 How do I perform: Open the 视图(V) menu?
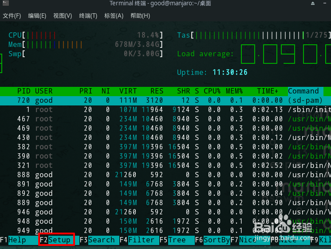click(x=63, y=16)
